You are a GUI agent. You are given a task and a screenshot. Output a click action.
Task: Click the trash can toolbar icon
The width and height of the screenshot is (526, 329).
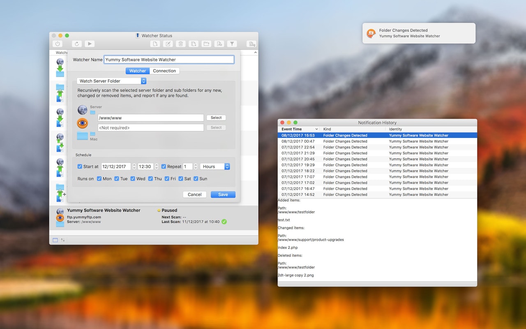pyautogui.click(x=180, y=44)
